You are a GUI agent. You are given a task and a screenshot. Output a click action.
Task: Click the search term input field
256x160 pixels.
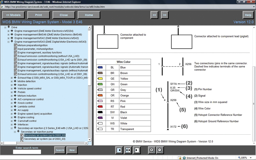tap(27, 152)
